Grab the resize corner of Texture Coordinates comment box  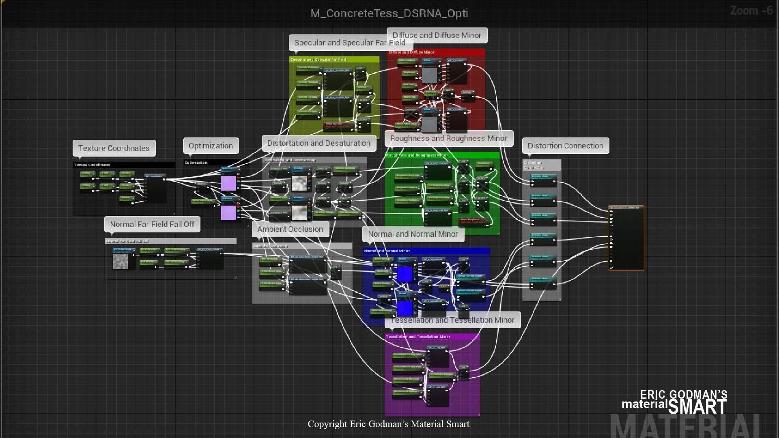[x=174, y=213]
